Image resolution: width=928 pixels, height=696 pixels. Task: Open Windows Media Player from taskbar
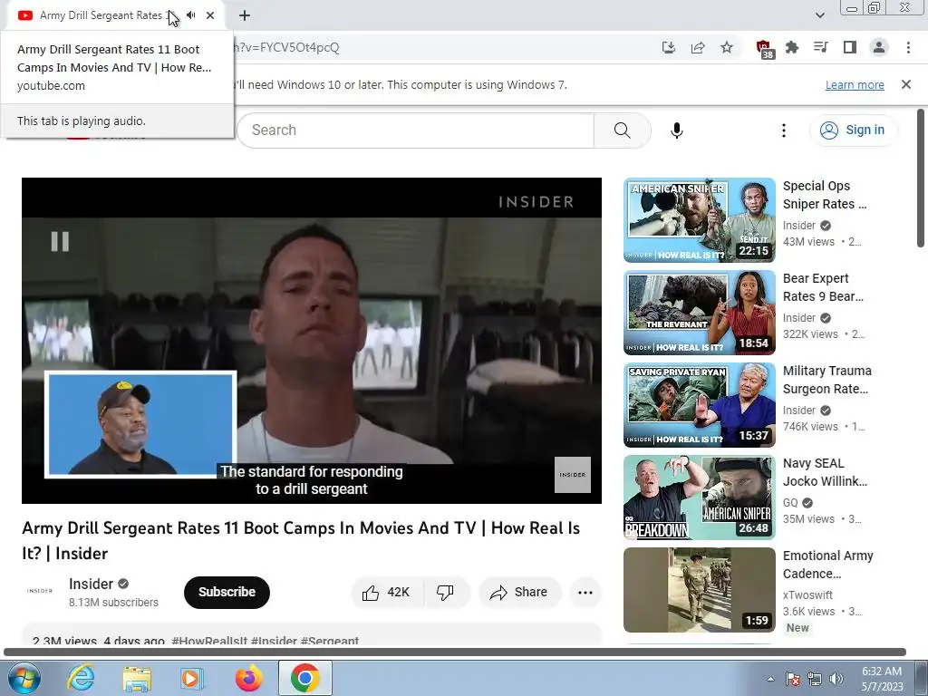click(191, 678)
